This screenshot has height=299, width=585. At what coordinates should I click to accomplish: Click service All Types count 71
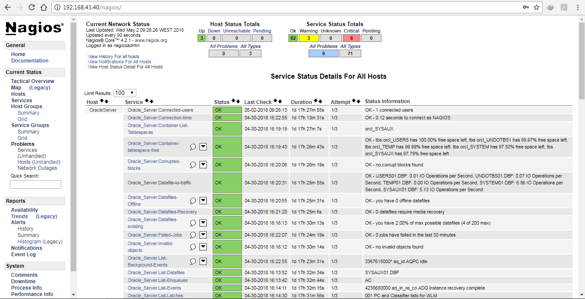coord(350,53)
